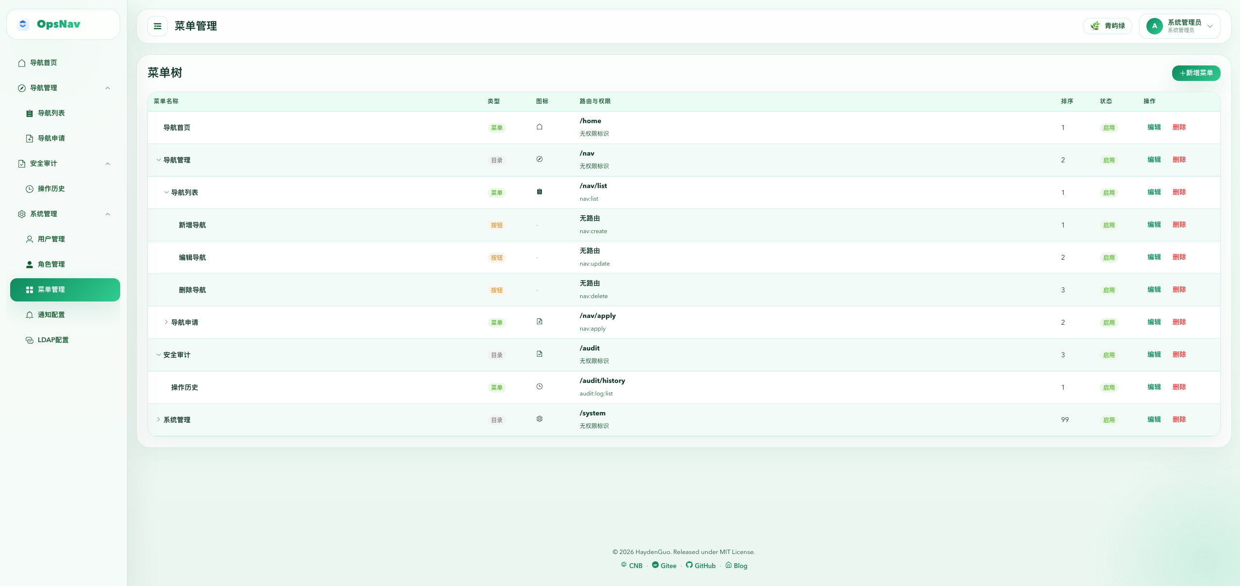The image size is (1240, 586).
Task: Click the OpsNav logo icon
Action: click(23, 24)
